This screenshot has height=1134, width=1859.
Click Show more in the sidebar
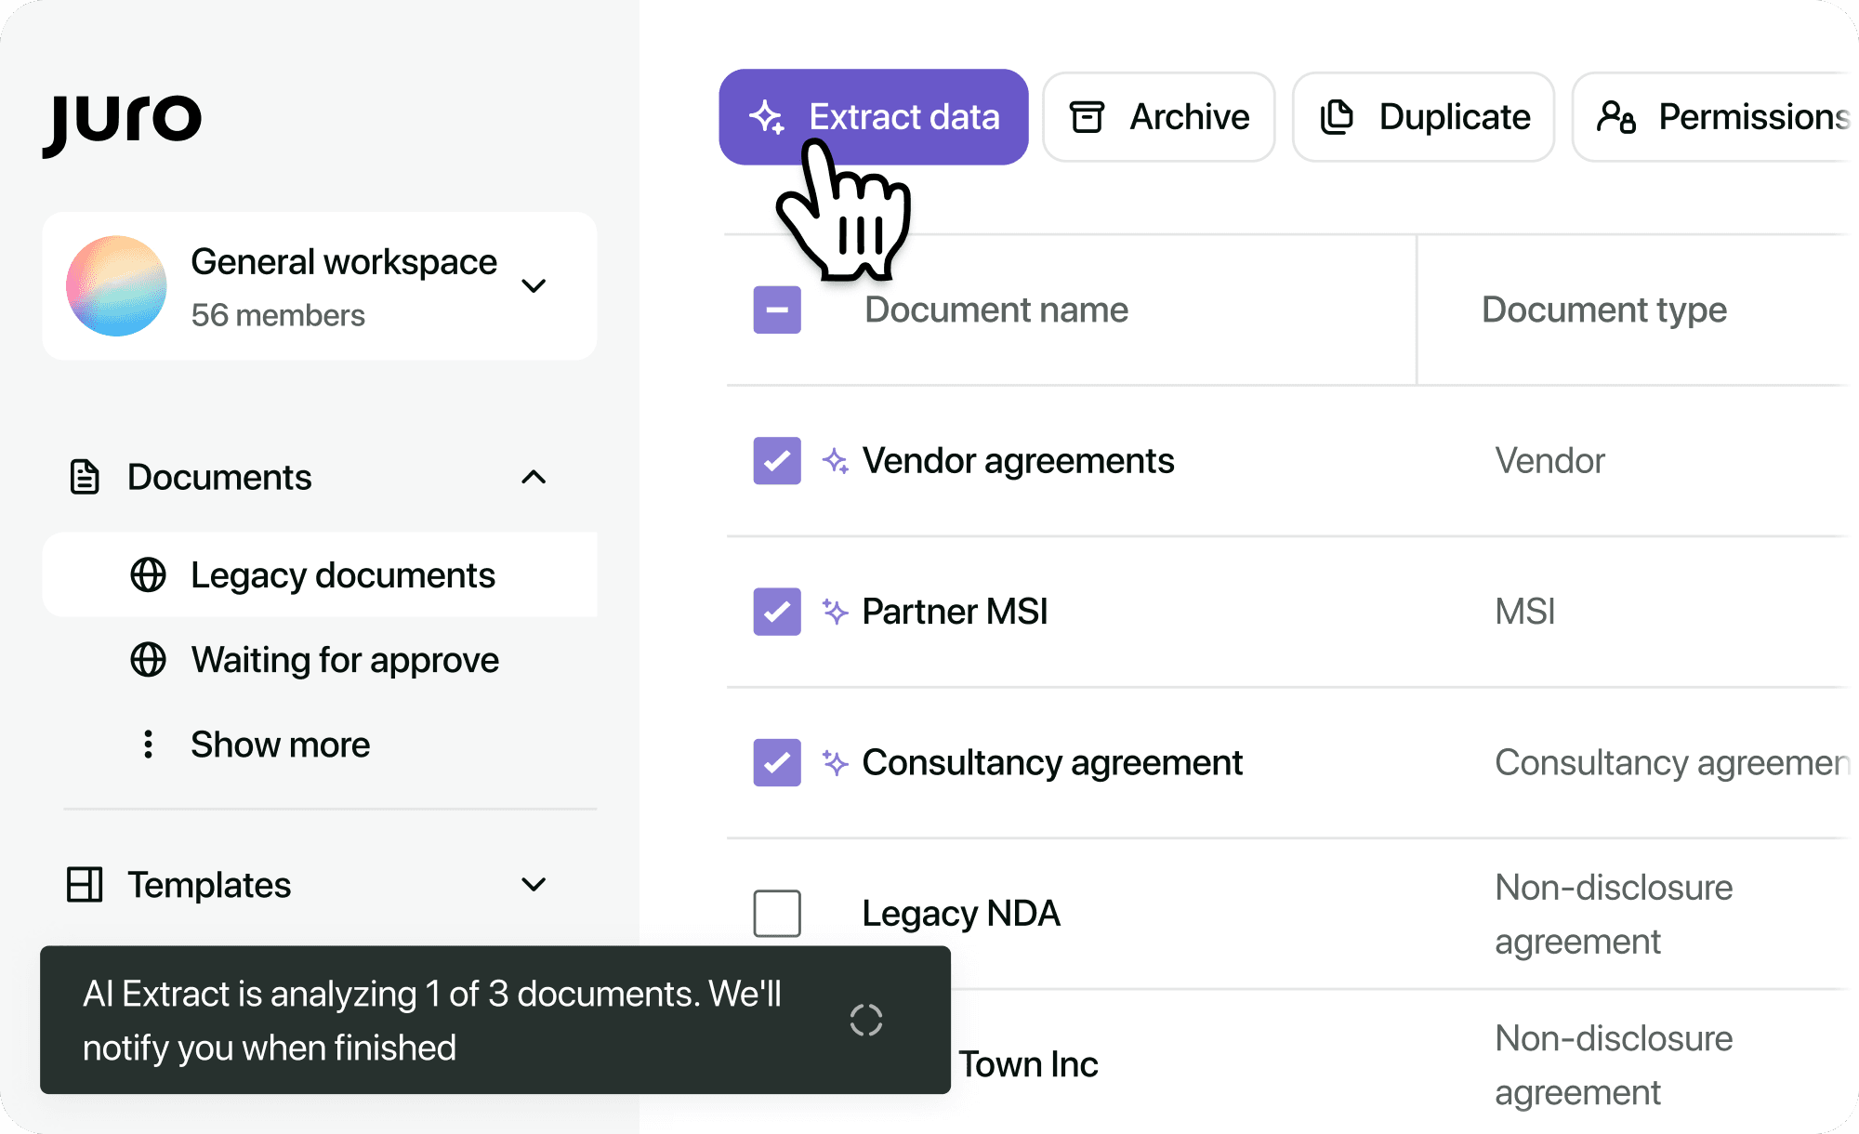coord(280,745)
